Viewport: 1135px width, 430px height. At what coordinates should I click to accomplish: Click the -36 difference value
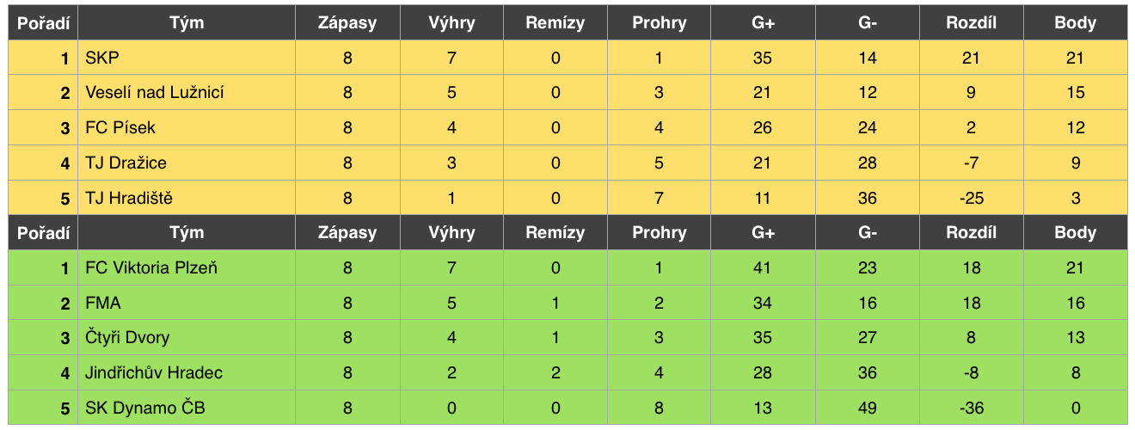(972, 408)
